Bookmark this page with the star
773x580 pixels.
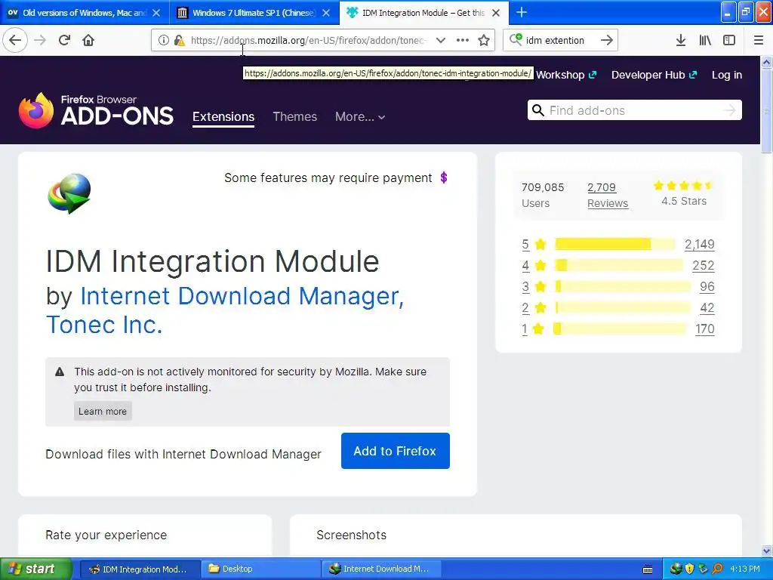[x=484, y=40]
